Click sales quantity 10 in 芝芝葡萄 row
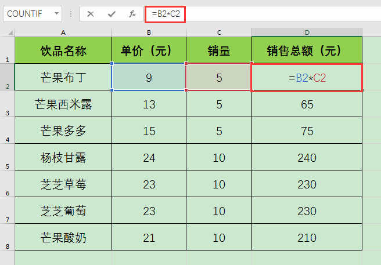381x265 pixels. (219, 210)
